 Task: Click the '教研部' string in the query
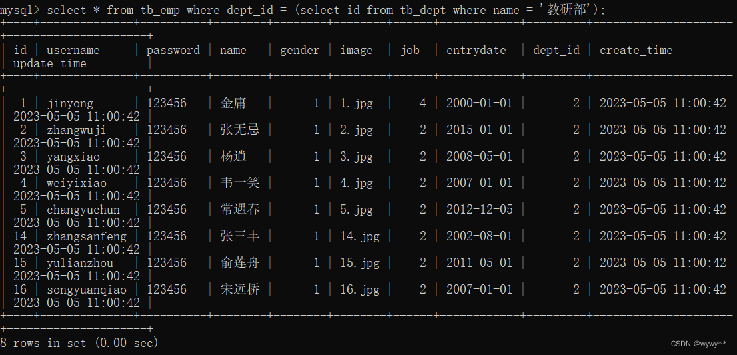point(566,9)
